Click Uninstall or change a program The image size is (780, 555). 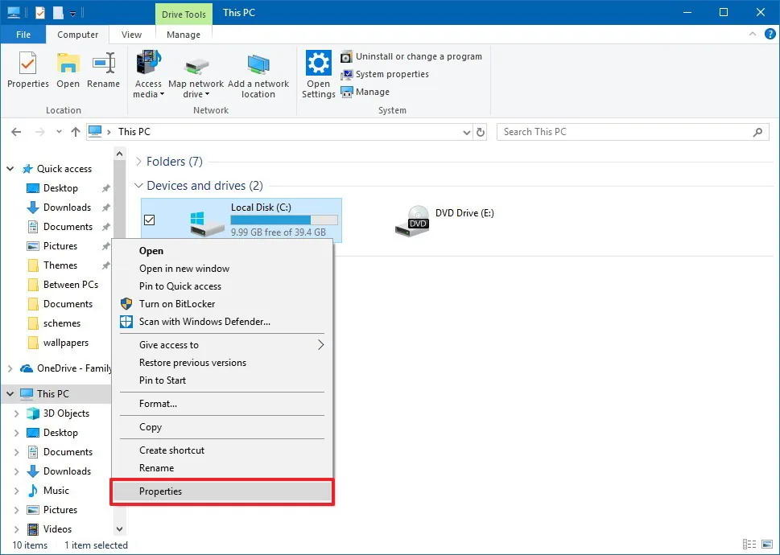[x=411, y=56]
